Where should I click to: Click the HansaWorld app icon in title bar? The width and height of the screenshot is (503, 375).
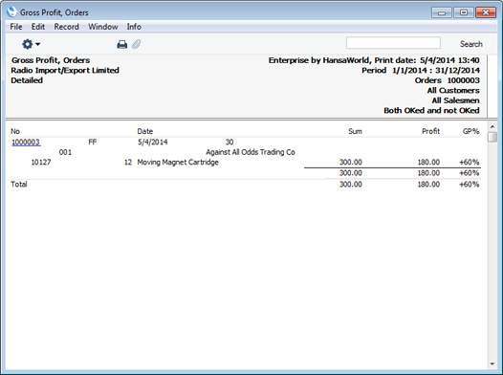11,12
